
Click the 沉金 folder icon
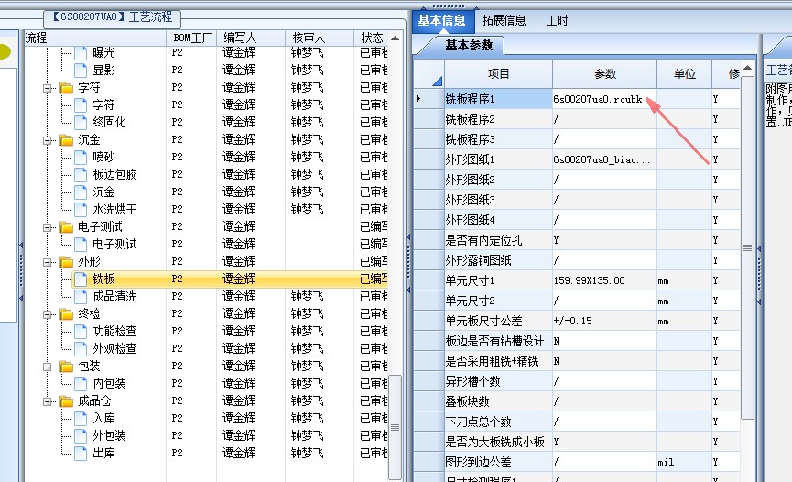[66, 139]
